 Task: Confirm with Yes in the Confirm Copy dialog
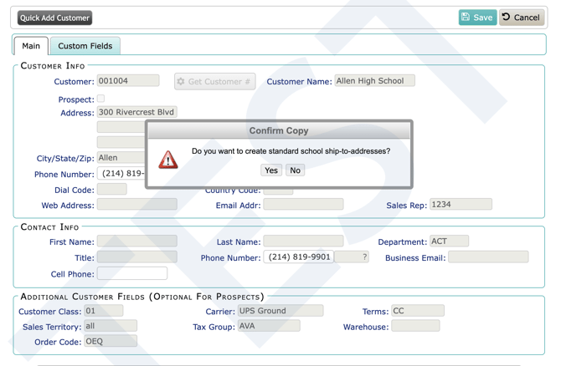pos(271,170)
